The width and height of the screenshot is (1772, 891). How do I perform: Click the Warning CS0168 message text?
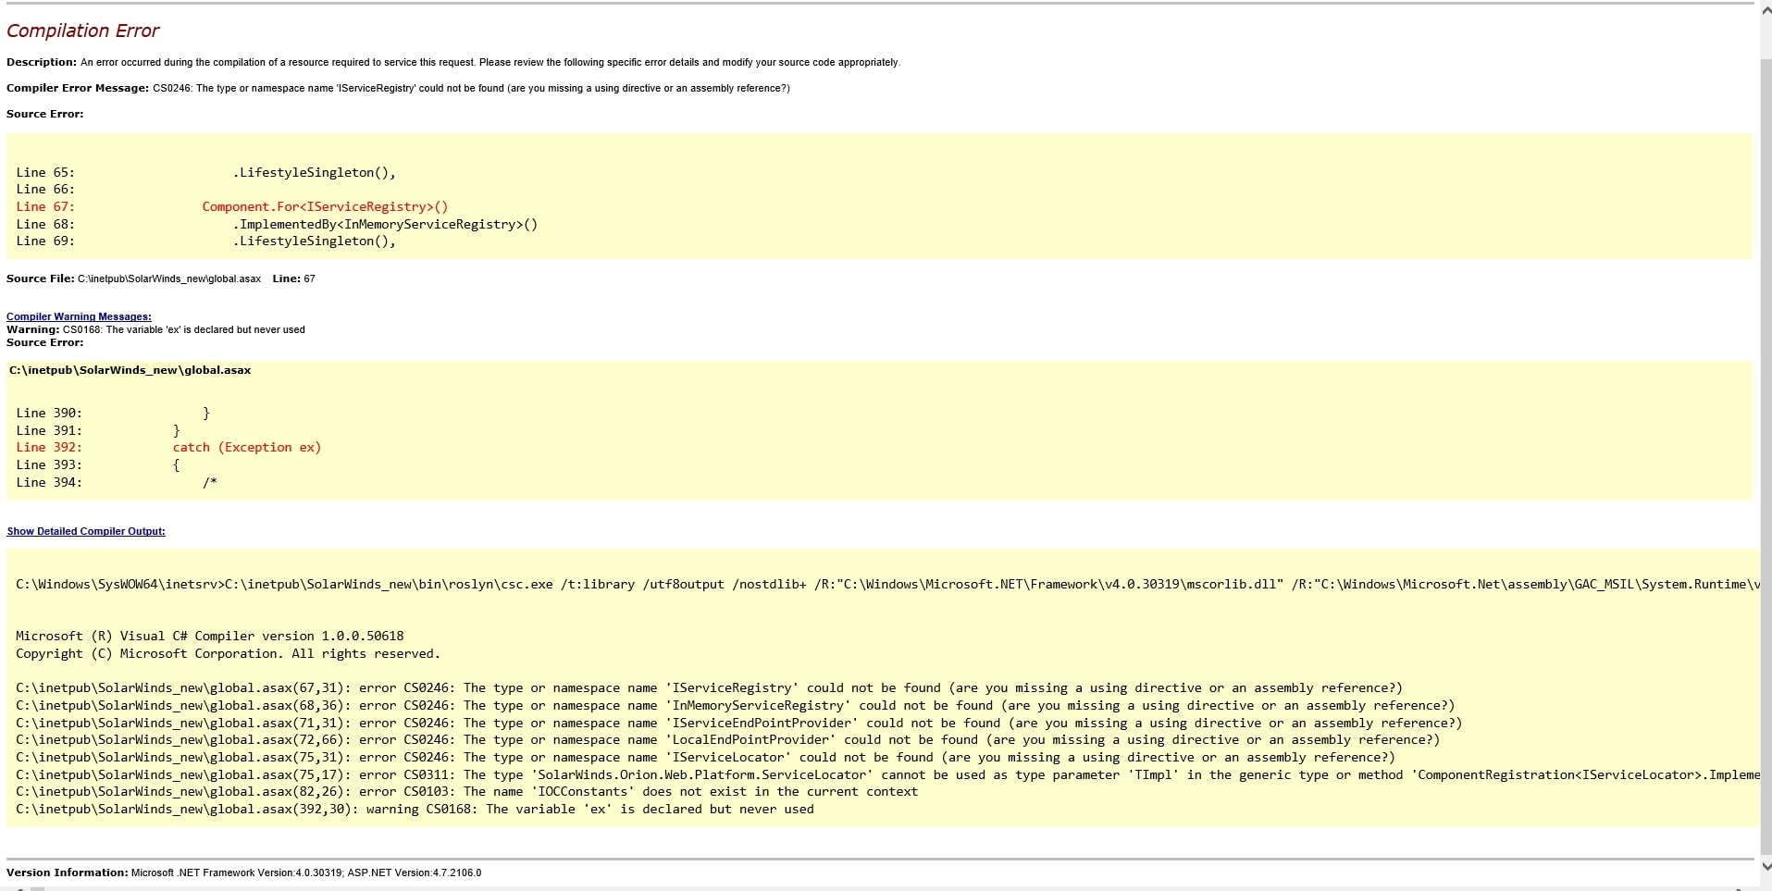(x=155, y=329)
